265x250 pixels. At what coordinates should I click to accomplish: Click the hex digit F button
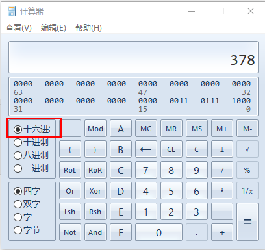coord(121,232)
